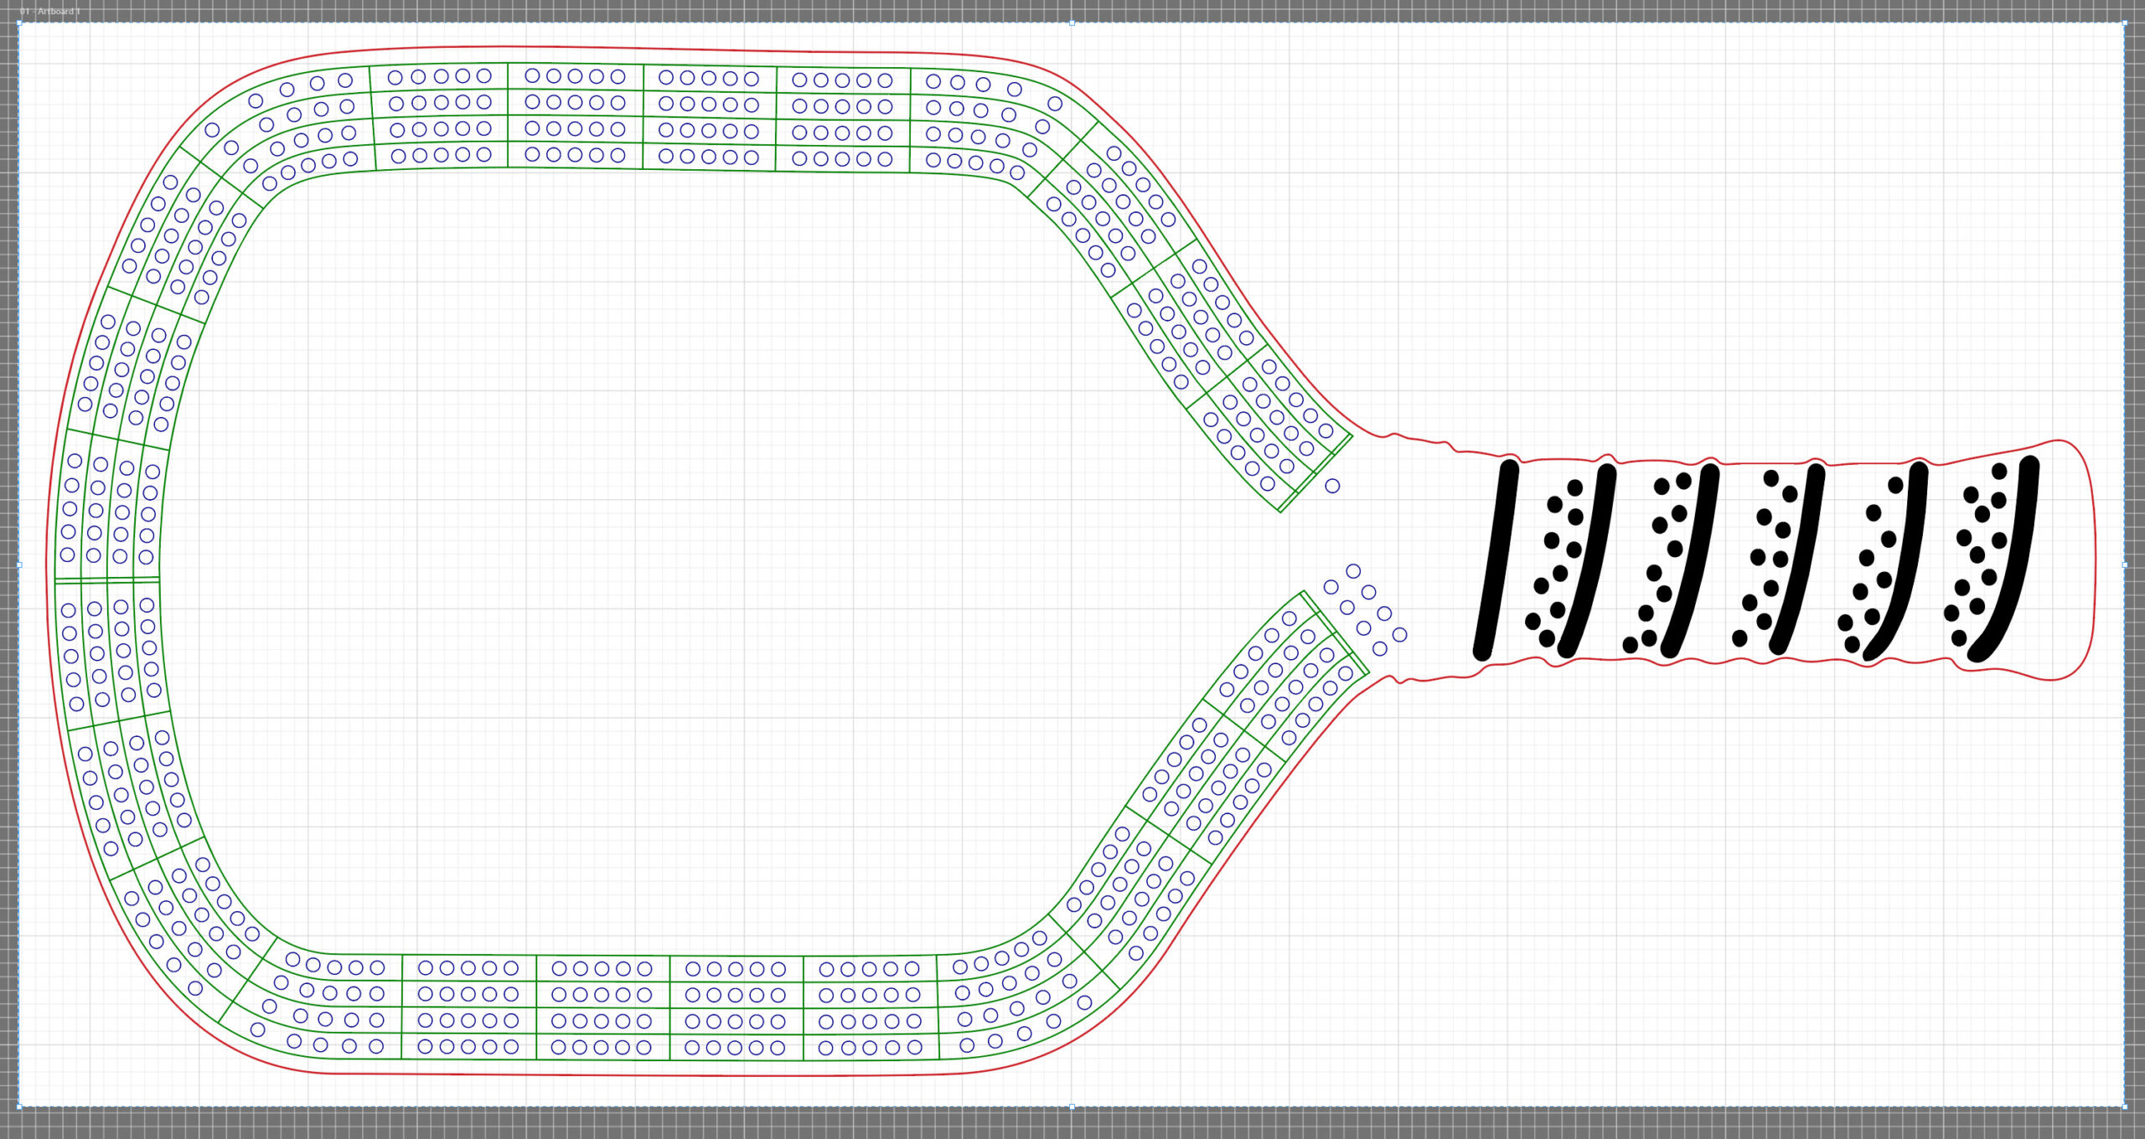Click the red outline at the handle's rounded right end
Screen dimensions: 2145x1139
point(2094,559)
